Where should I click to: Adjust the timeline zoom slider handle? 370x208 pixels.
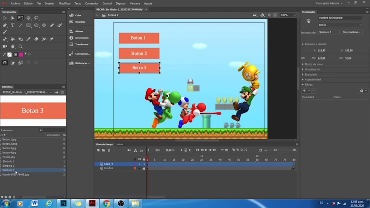[275, 150]
